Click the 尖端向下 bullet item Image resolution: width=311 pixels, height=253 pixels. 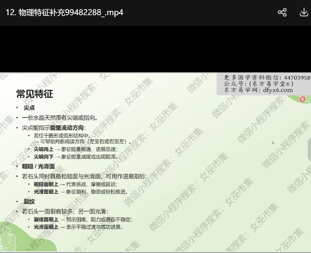pos(76,157)
